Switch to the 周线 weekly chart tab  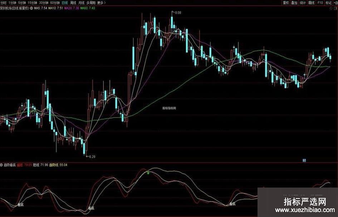[73, 3]
